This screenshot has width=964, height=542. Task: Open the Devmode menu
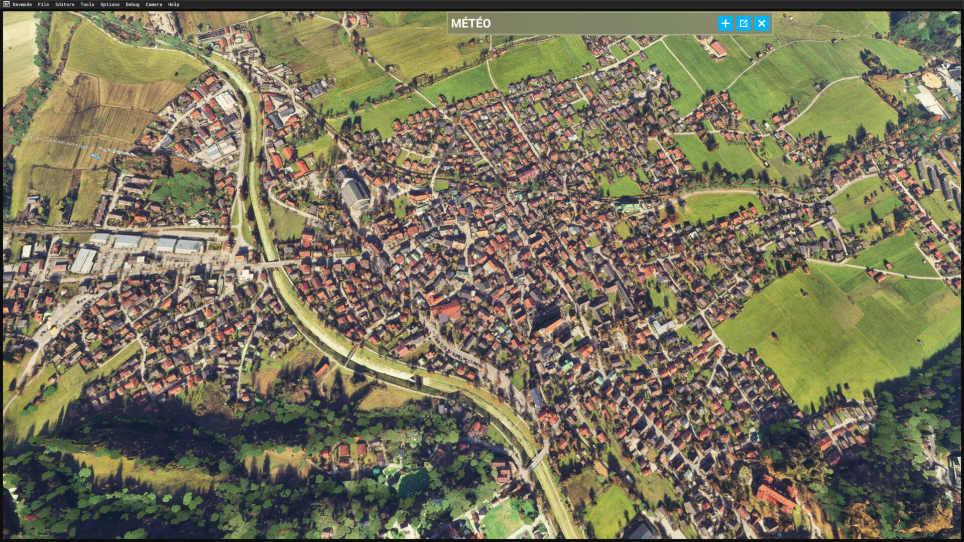[x=22, y=4]
